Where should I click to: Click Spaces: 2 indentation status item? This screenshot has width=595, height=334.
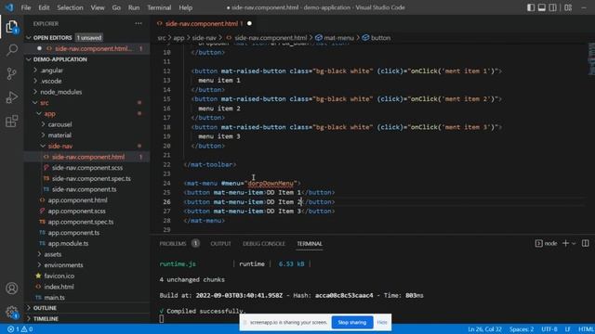coord(522,329)
